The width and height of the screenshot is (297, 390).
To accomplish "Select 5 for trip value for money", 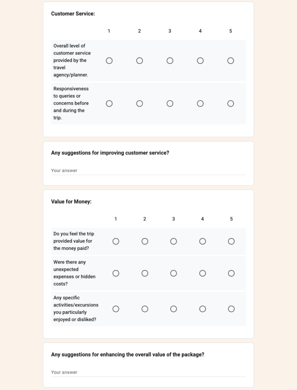I will [x=231, y=241].
